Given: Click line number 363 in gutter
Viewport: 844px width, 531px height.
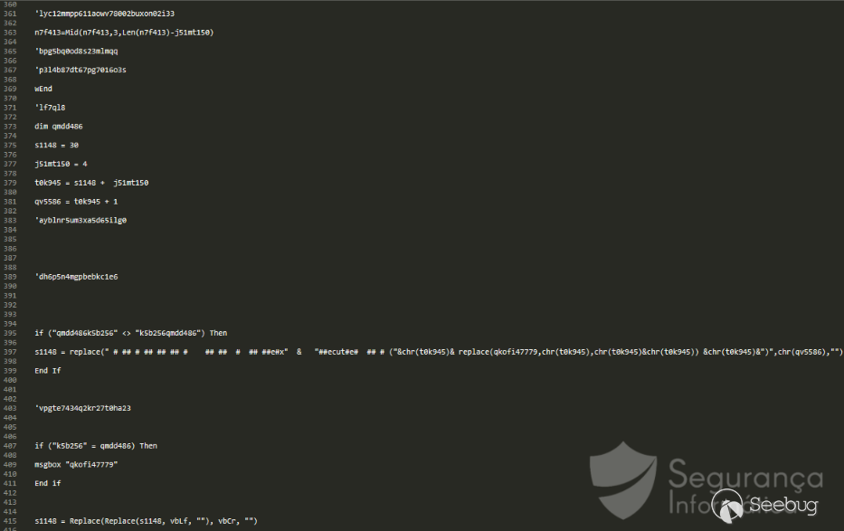Looking at the screenshot, I should [10, 33].
